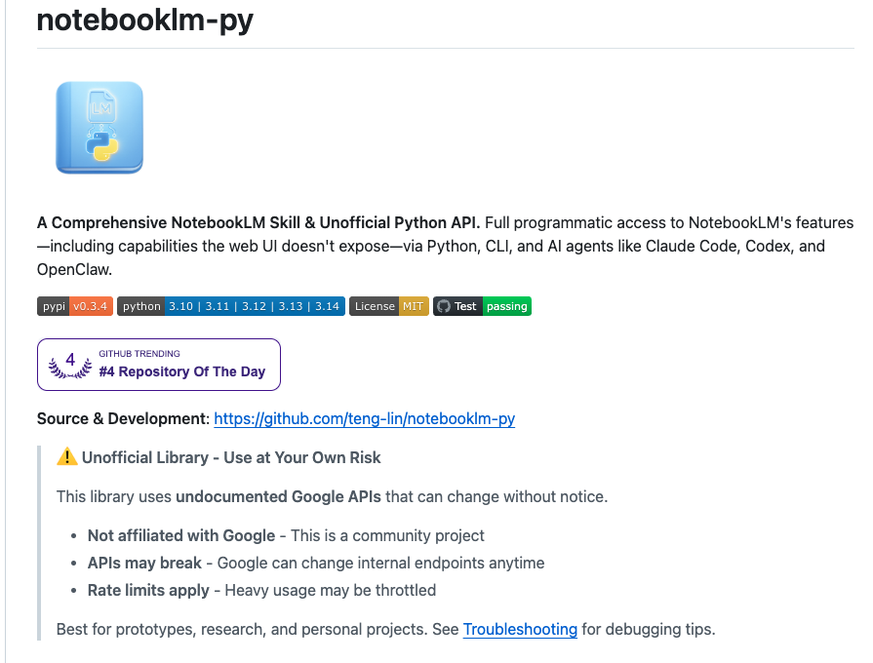Screen dimensions: 873x663
Task: Click 'A Comprehensive NotebookLM Skill' bold sentence
Action: 258,222
